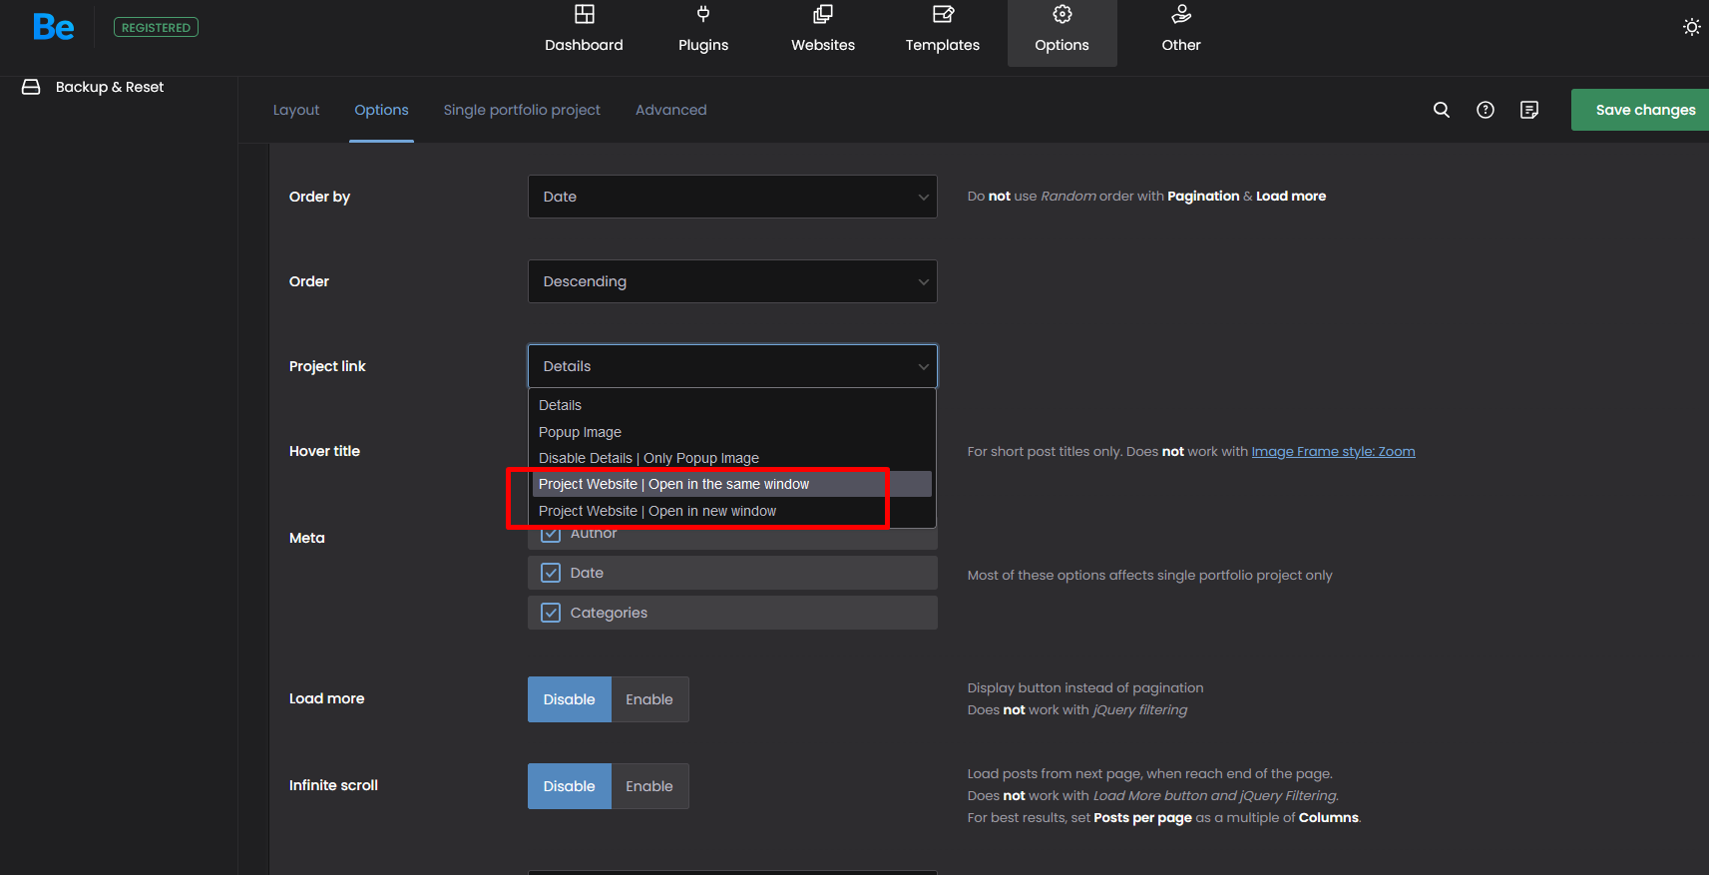Screen dimensions: 1709x875
Task: Select 'Project Website | Open in new window'
Action: click(657, 511)
